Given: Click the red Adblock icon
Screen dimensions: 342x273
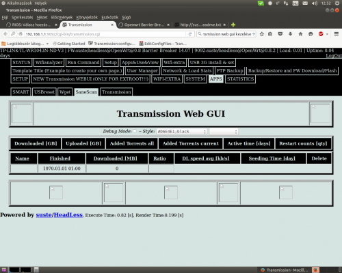Looking at the screenshot, I should click(x=321, y=34).
